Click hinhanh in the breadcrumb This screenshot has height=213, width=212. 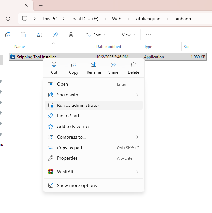point(182,19)
